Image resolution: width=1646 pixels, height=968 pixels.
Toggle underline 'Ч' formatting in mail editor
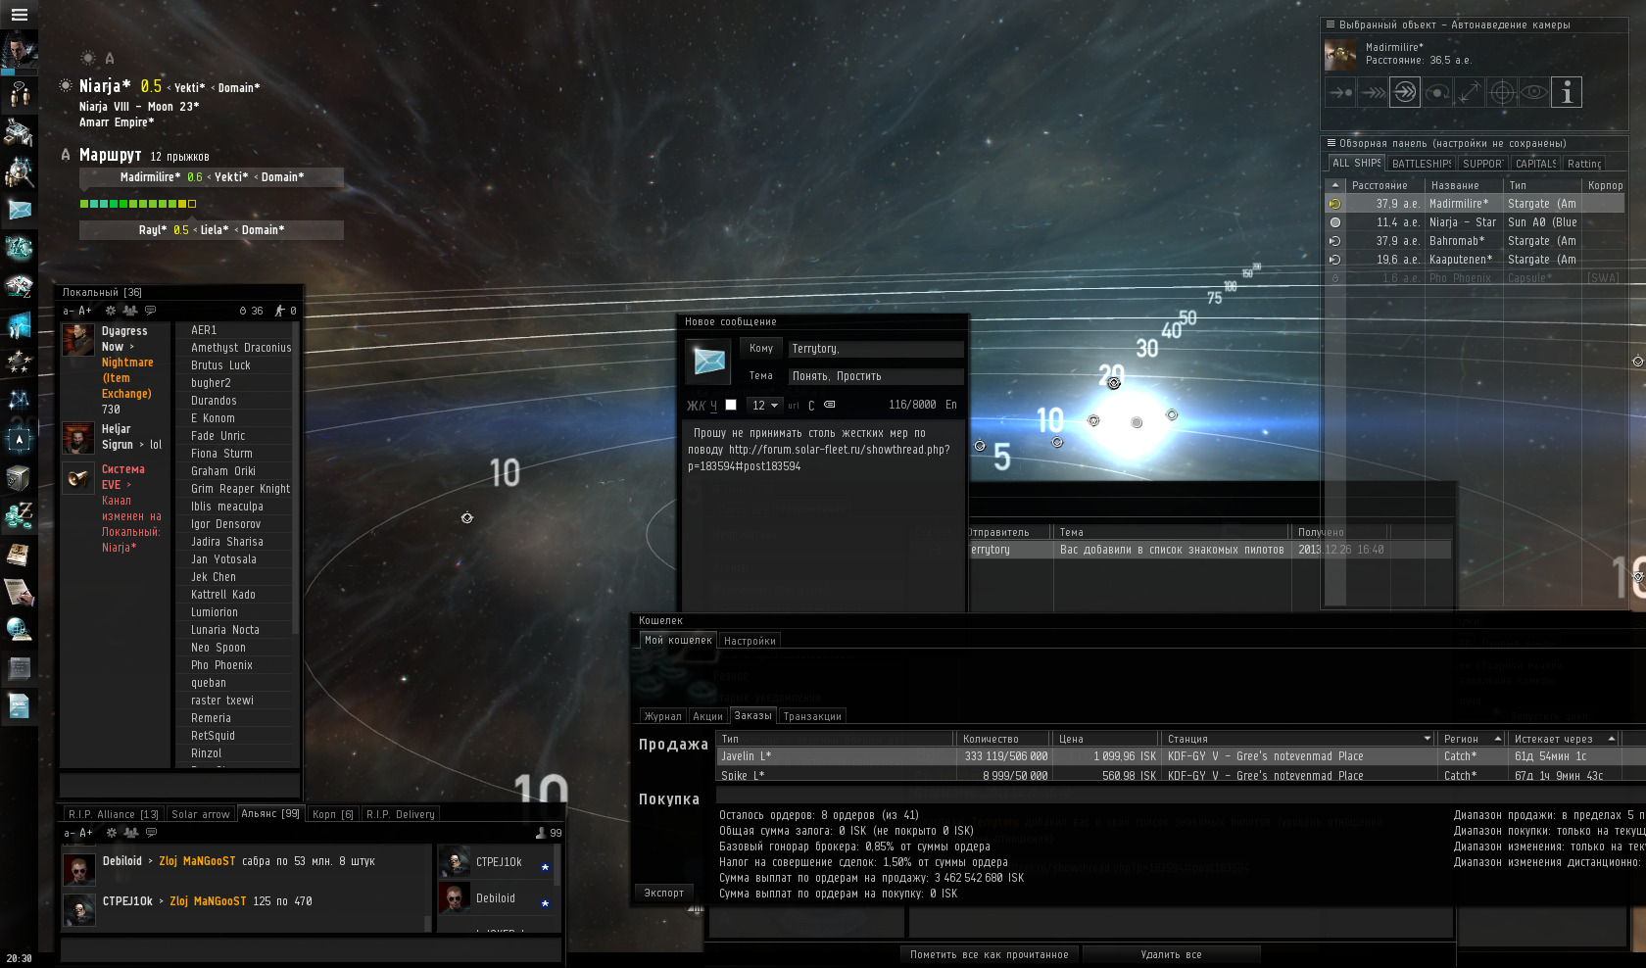point(713,406)
